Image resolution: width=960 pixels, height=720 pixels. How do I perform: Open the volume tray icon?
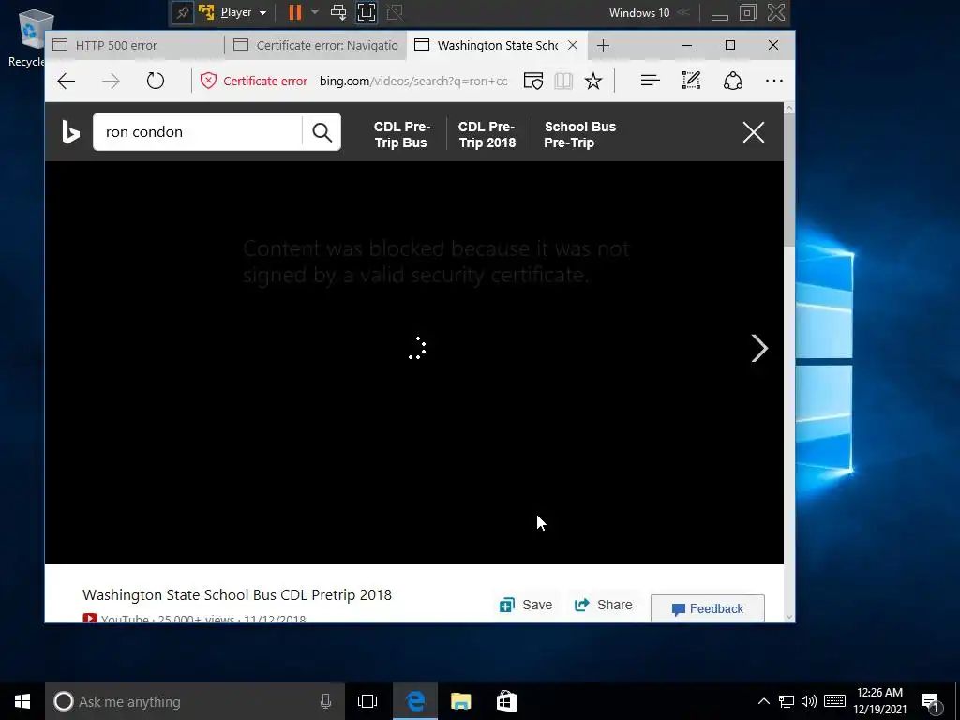coord(809,701)
